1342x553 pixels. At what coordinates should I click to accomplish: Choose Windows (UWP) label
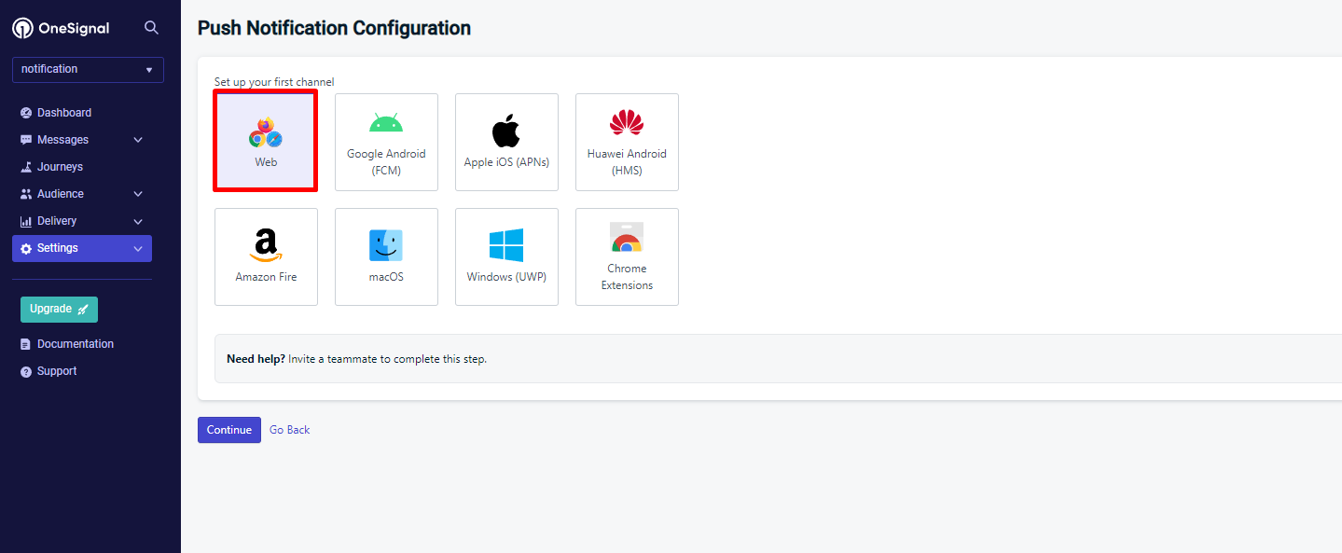[506, 277]
